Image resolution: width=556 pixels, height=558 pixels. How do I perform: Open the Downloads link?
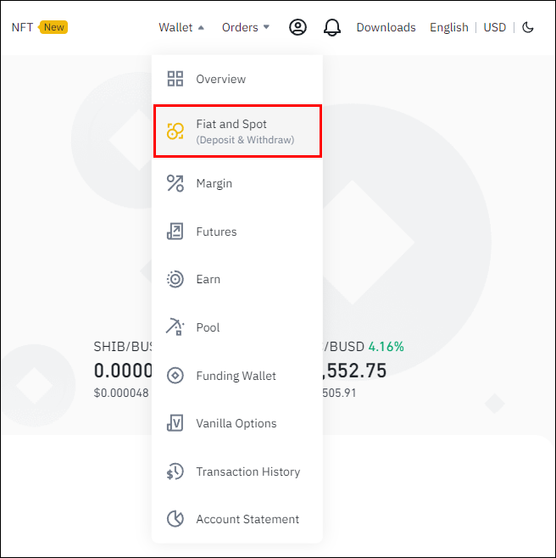(x=386, y=27)
